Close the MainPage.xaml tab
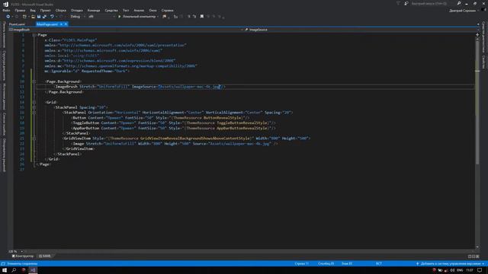The width and height of the screenshot is (488, 274). click(66, 24)
